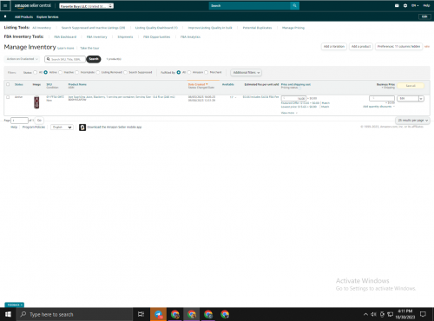Open the last Chrome taskbar icon
The image size is (434, 321).
(225, 314)
